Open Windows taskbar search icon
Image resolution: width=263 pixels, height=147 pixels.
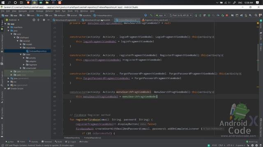[x=9, y=2]
